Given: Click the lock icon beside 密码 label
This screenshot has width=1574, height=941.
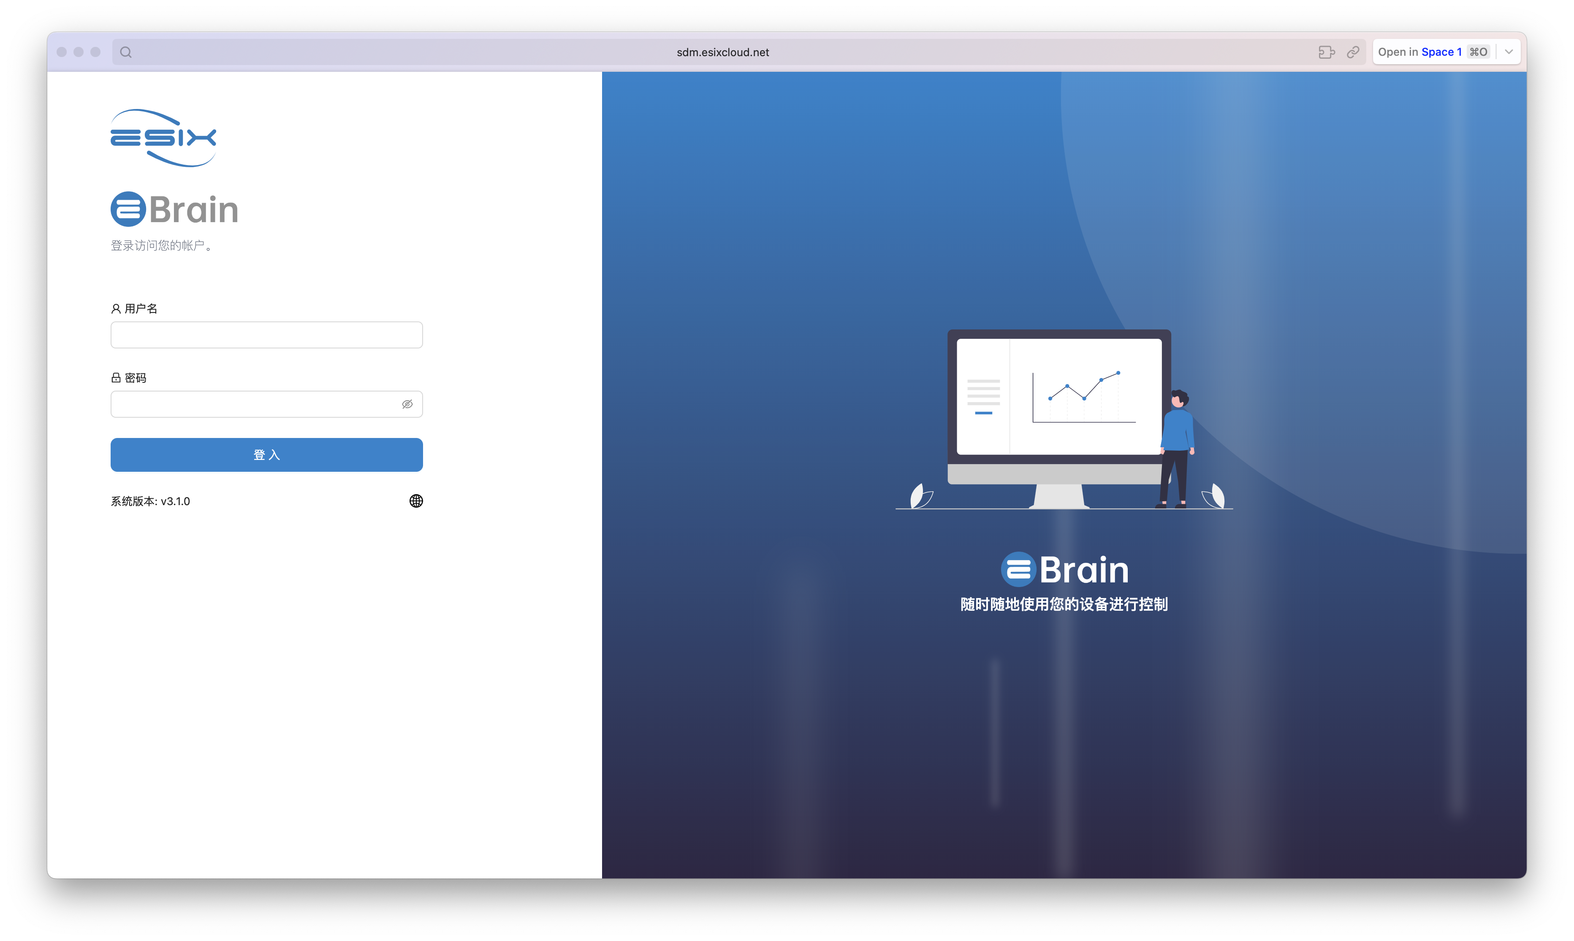Looking at the screenshot, I should click(116, 378).
